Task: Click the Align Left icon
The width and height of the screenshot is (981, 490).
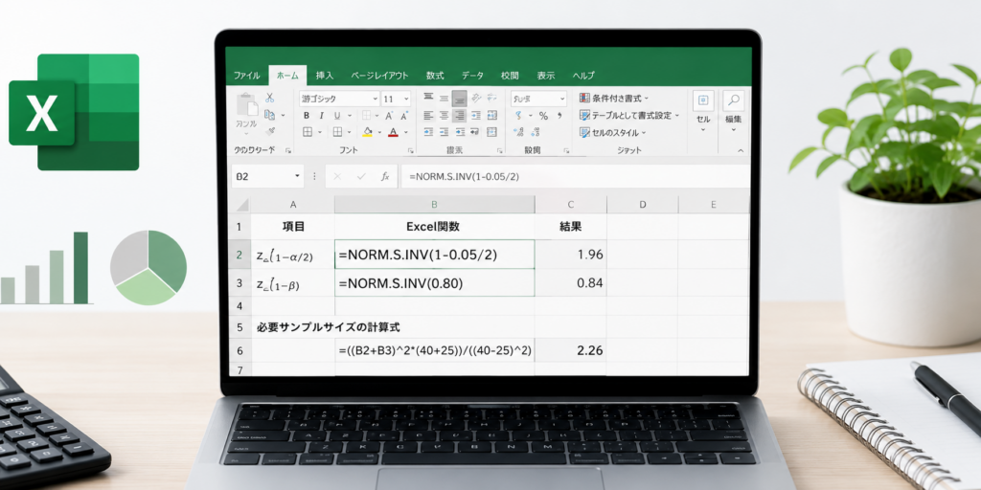Action: point(428,115)
